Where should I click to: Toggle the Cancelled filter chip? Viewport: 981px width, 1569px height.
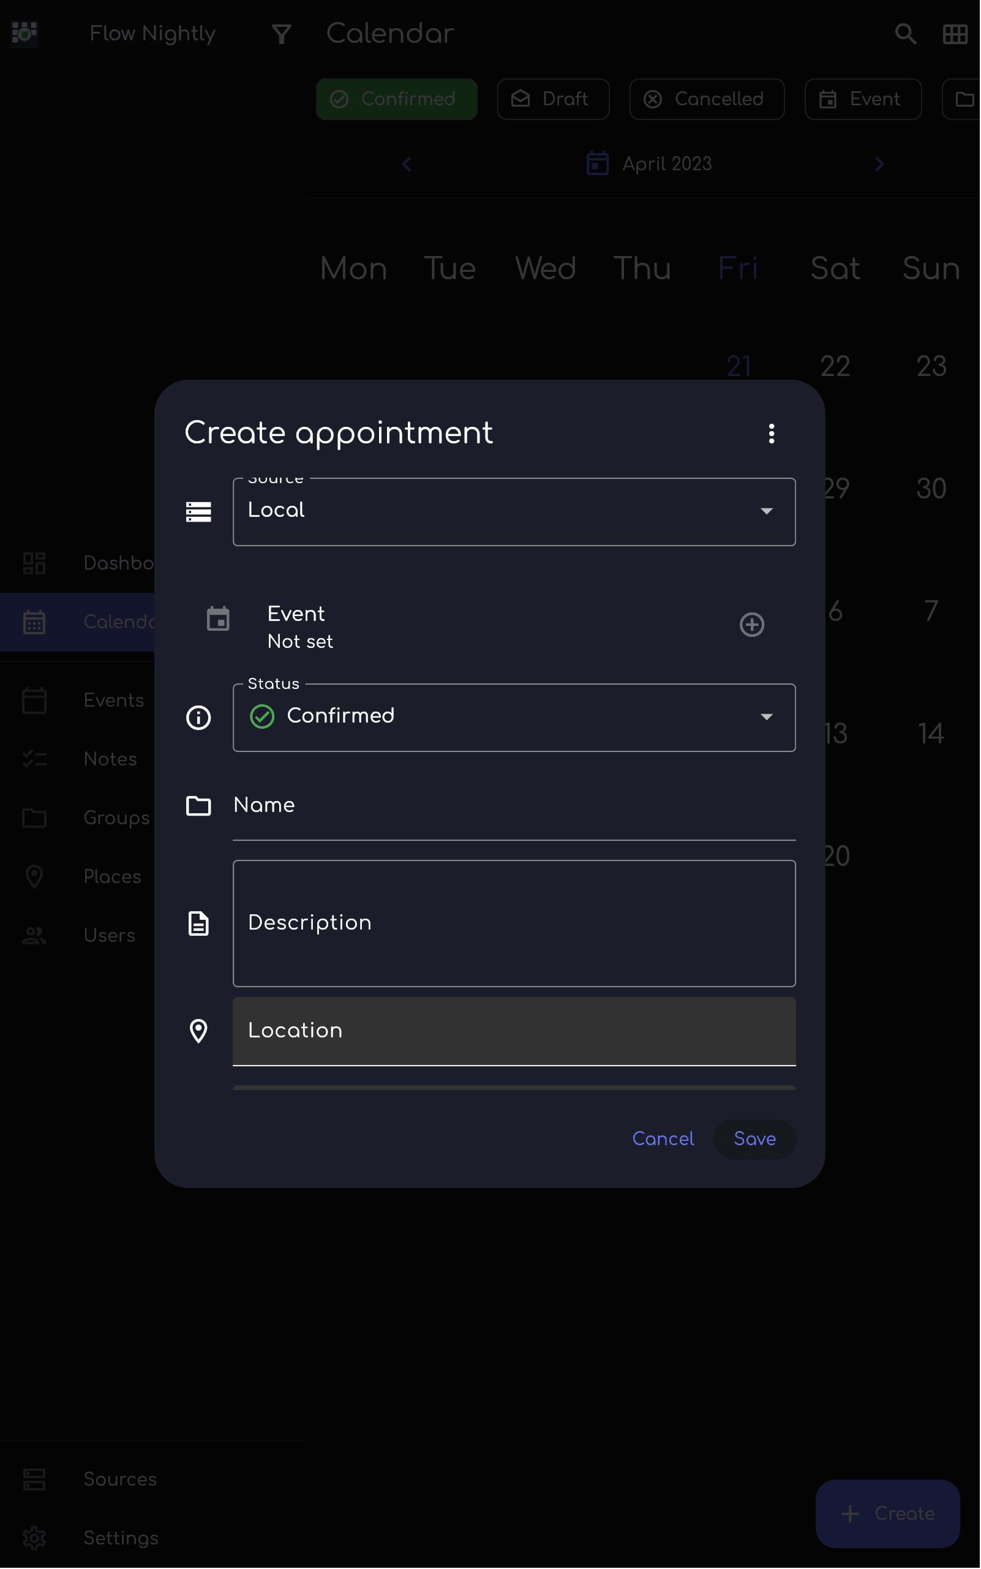(x=706, y=99)
